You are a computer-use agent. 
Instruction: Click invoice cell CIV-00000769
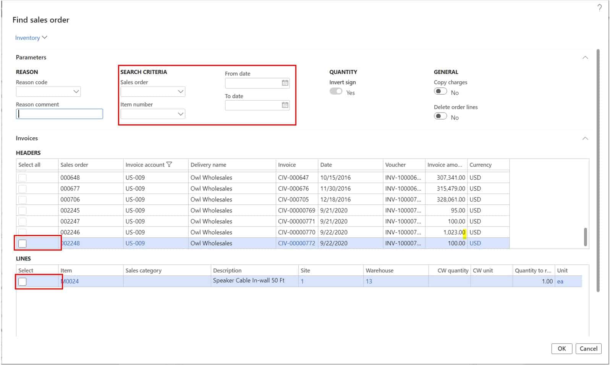coord(296,211)
